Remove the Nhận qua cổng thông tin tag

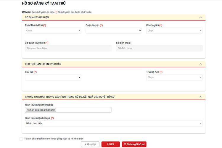pos(27,110)
